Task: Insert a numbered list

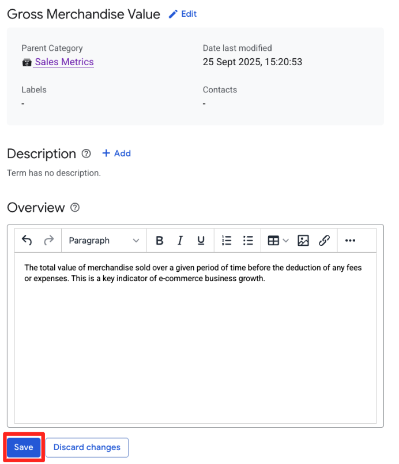Action: click(227, 241)
